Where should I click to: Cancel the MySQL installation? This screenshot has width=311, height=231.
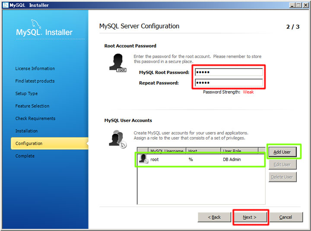(286, 217)
